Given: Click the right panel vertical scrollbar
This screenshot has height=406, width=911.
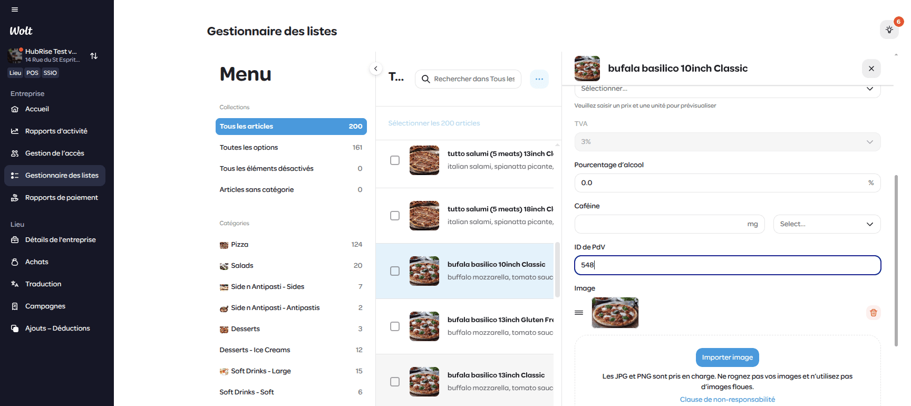Looking at the screenshot, I should (x=896, y=260).
